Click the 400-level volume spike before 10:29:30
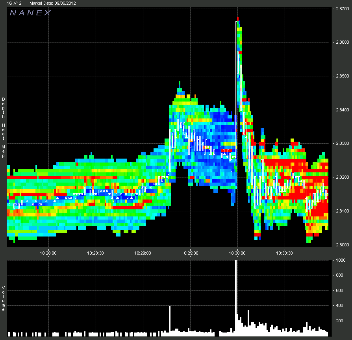This screenshot has height=340, width=352. 170,321
